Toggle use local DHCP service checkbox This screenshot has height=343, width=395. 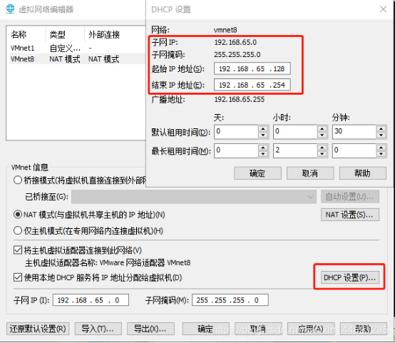[x=18, y=277]
